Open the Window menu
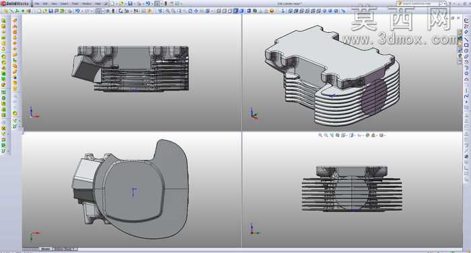This screenshot has height=253, width=471. (87, 3)
